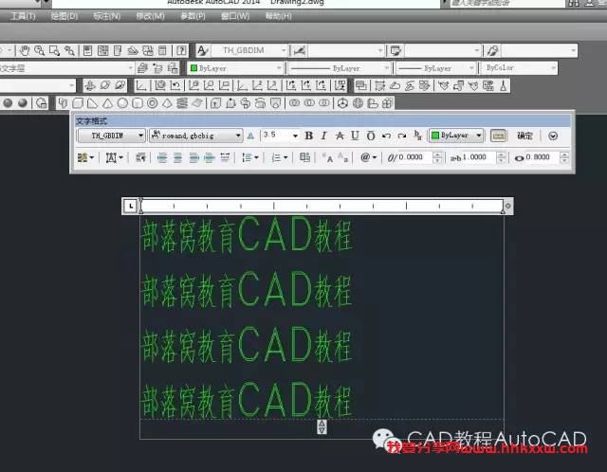The image size is (607, 472).
Task: Click the Text Style icon beside TH_GBDIM
Action: (203, 50)
